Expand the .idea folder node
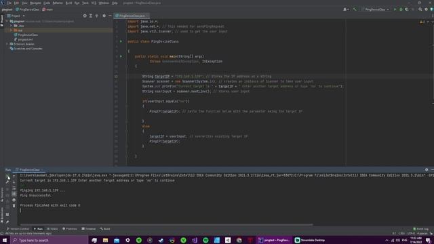 pos(11,26)
